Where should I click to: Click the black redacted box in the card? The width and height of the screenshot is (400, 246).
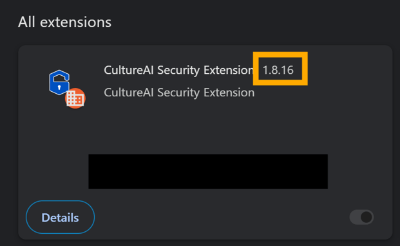pyautogui.click(x=208, y=171)
